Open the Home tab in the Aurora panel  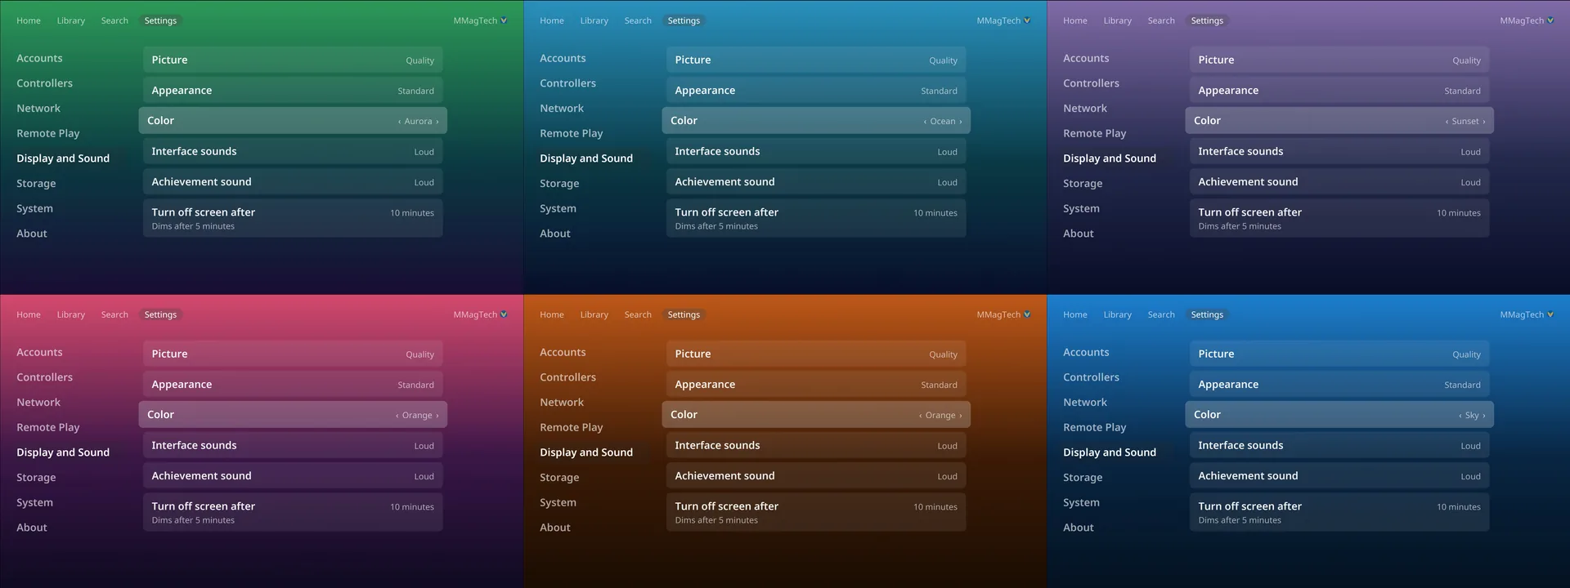[x=29, y=20]
